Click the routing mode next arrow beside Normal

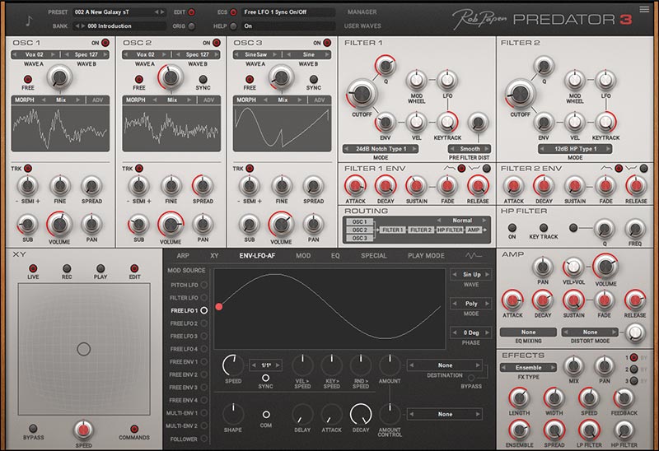coord(484,220)
